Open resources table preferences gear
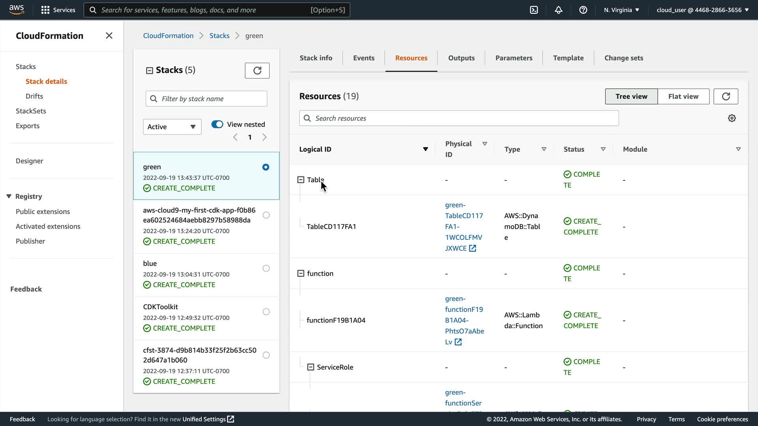This screenshot has width=758, height=426. [732, 118]
